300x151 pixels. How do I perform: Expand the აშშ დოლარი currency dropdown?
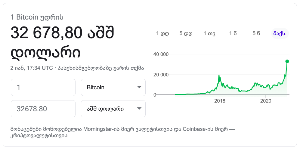(x=113, y=109)
